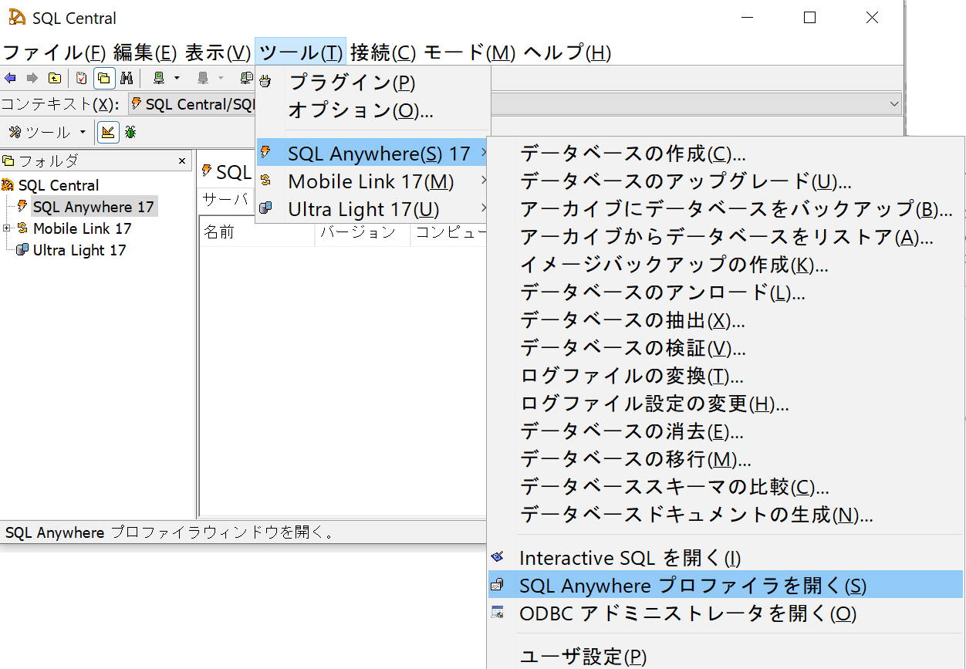Open the Mobile Link 17 submenu
Image resolution: width=966 pixels, height=669 pixels.
pyautogui.click(x=370, y=182)
